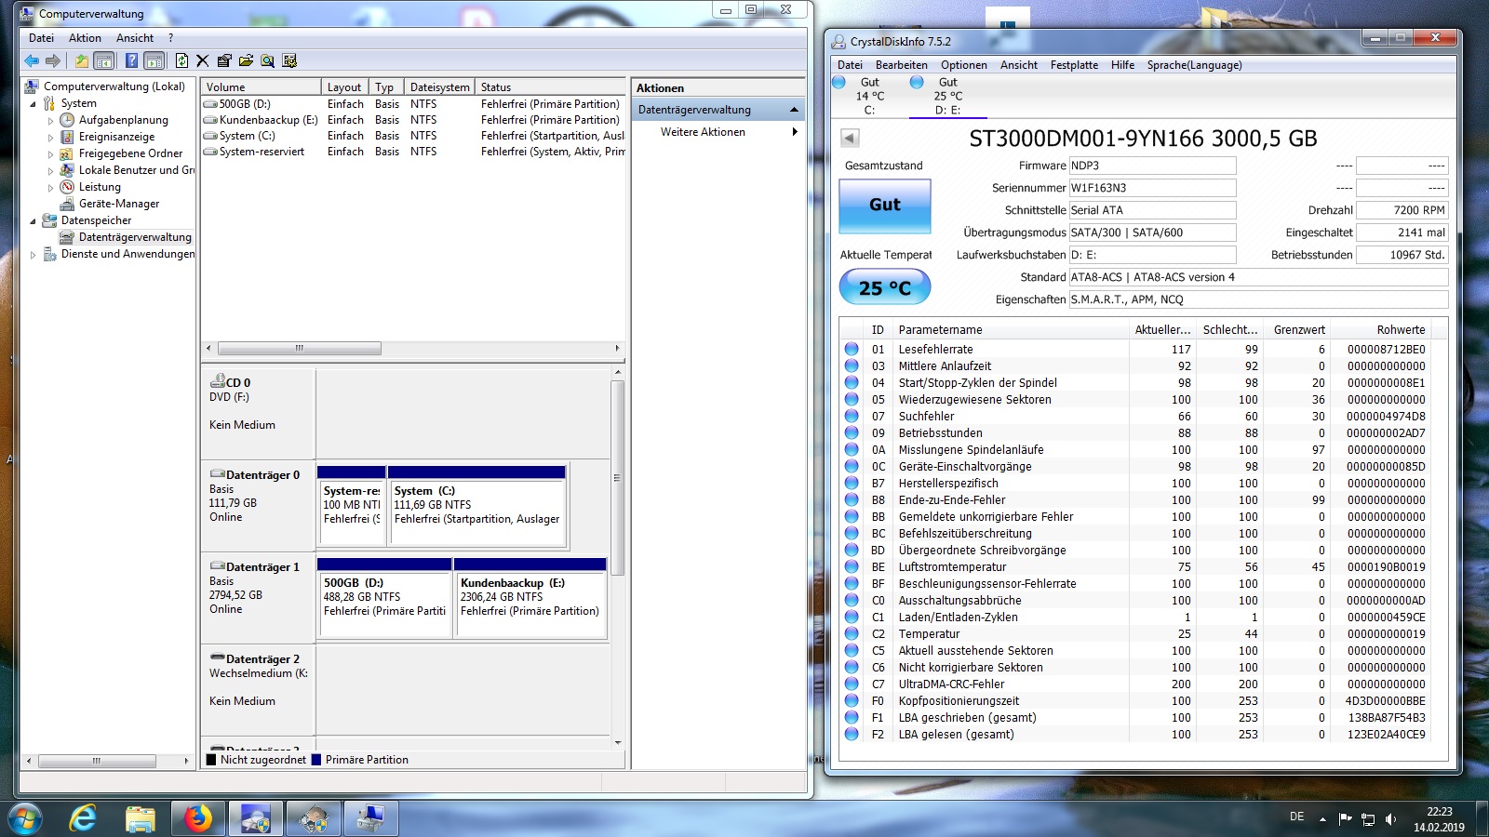
Task: Click the Up One Level folder icon
Action: [x=82, y=61]
